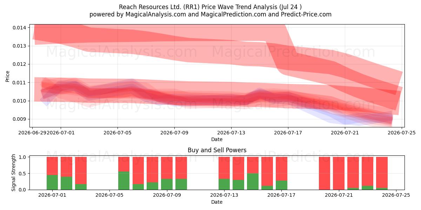The image size is (421, 210).
Task: Click the red sell segment of the 2026-07-17 bar
Action: coord(281,169)
